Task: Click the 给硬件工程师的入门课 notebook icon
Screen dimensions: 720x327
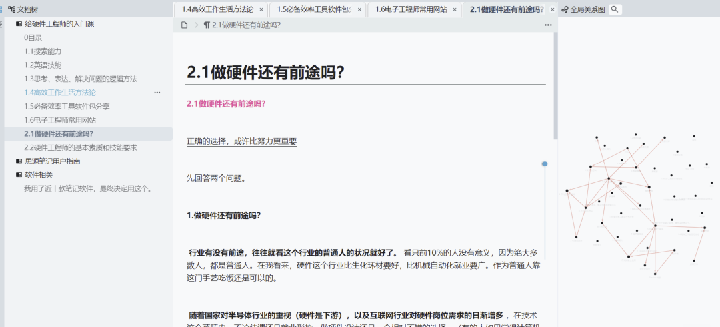Action: pos(19,24)
